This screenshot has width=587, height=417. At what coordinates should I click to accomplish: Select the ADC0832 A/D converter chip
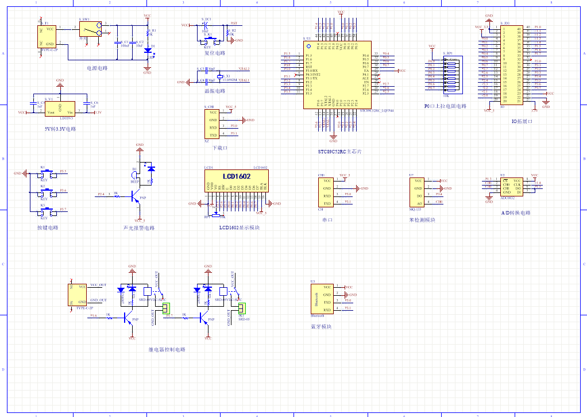511,186
